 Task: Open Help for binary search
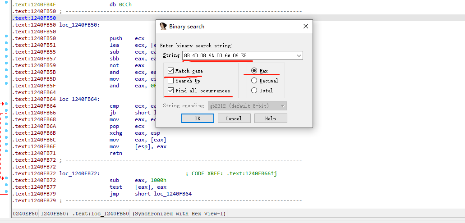[x=270, y=118]
